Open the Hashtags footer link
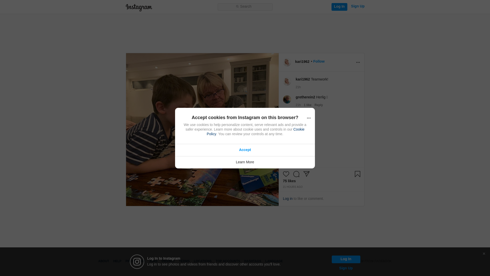 (253, 261)
